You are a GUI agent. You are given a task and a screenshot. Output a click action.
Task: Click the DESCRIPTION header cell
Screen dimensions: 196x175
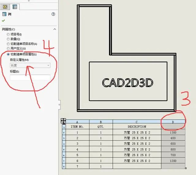tap(137, 127)
